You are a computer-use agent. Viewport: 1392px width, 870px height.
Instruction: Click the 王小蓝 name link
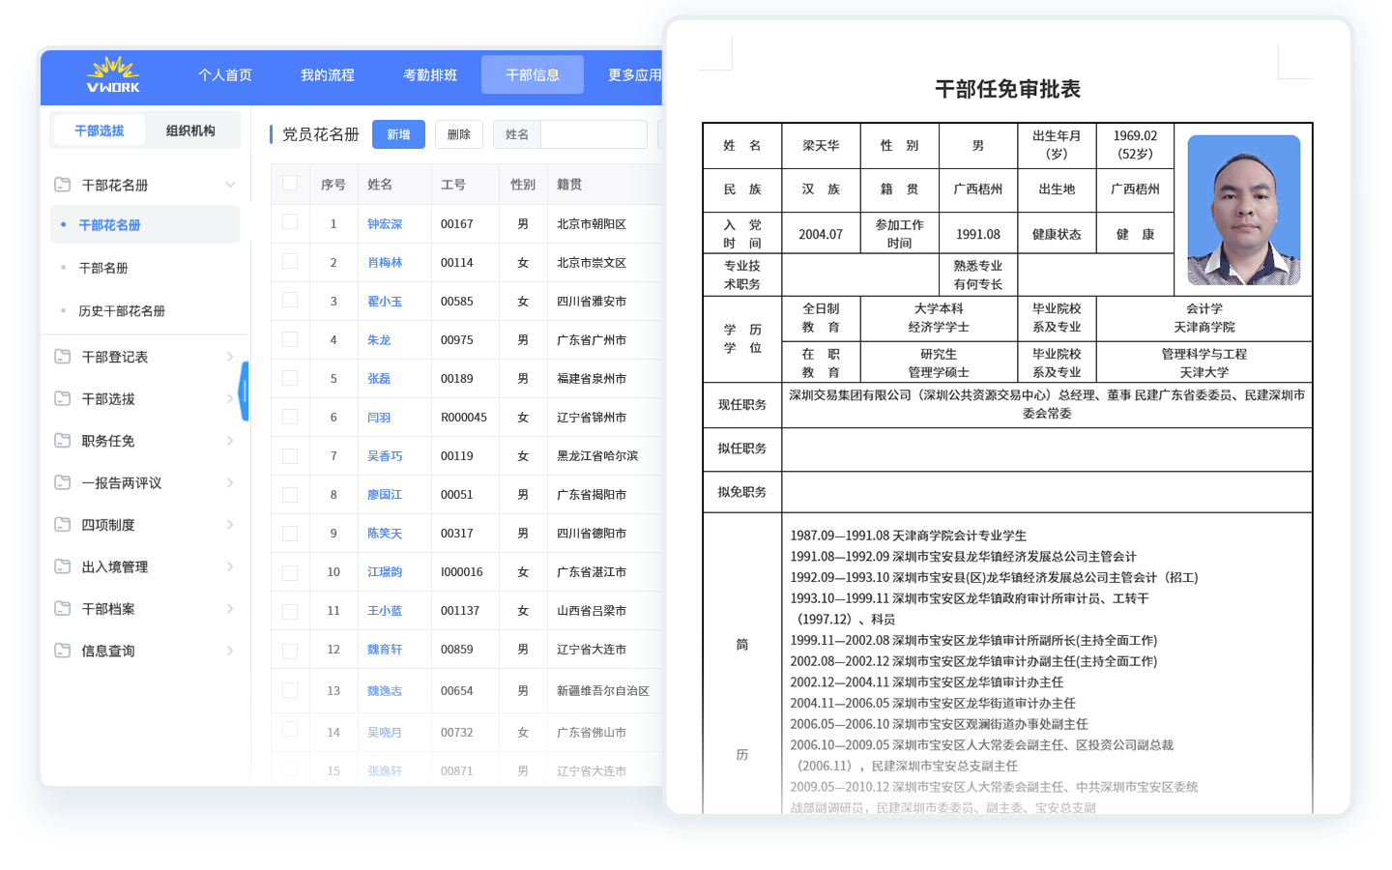click(x=385, y=610)
